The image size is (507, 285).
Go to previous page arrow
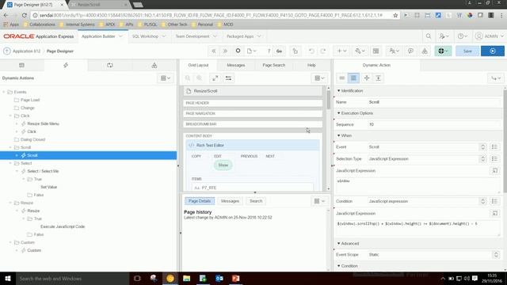214,51
